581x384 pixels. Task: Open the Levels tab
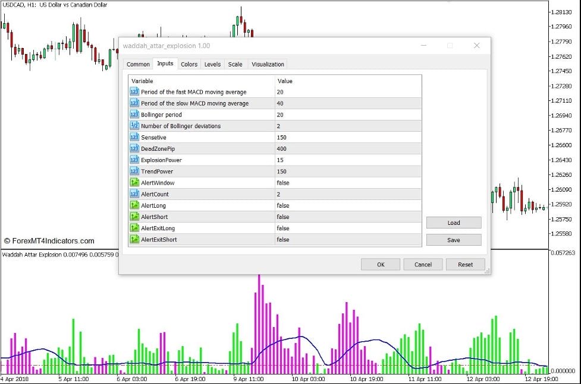click(212, 64)
